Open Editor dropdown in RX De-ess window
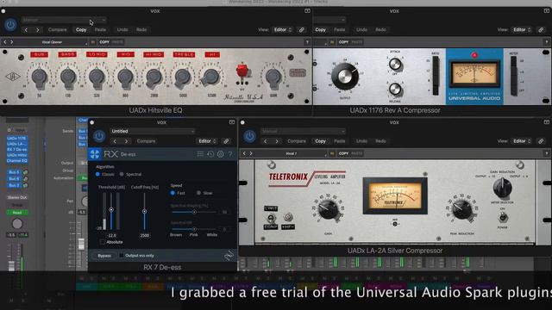Screen dimensions: 552x310 (x=207, y=141)
